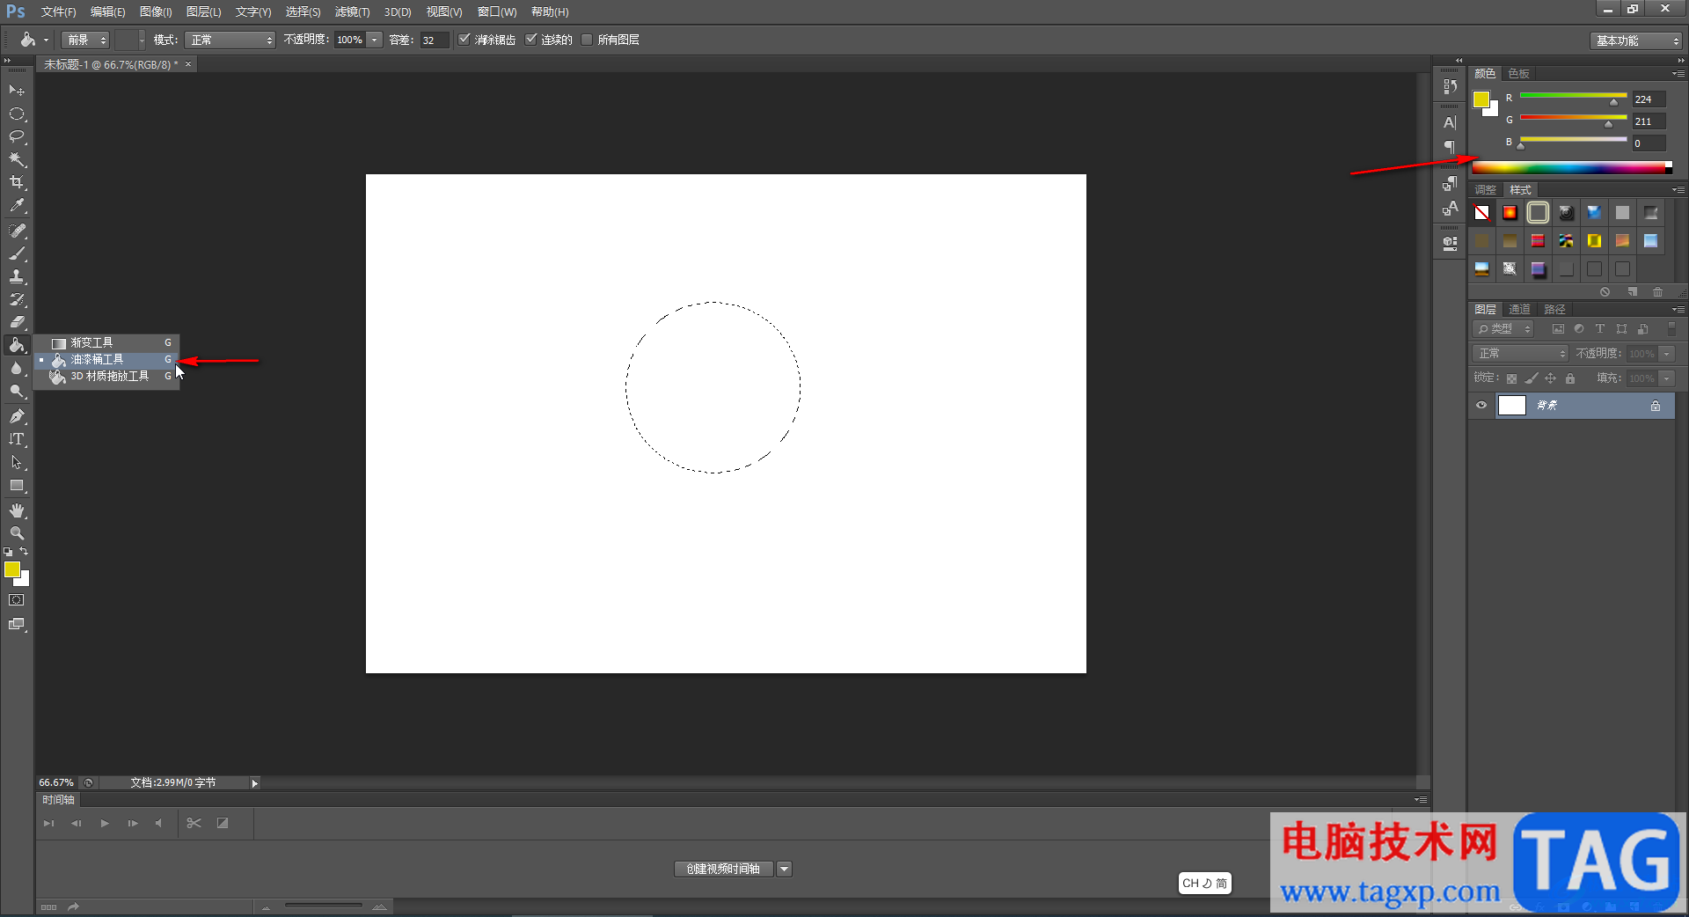
Task: Click create video timeline button
Action: click(x=723, y=869)
